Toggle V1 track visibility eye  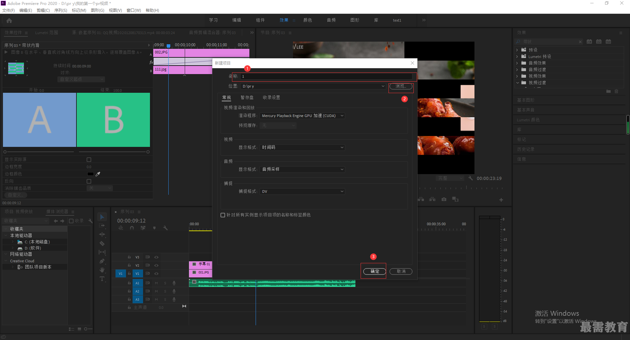(x=157, y=273)
